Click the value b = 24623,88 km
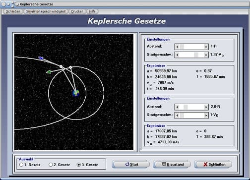This screenshot has height=180, width=250. pyautogui.click(x=162, y=77)
